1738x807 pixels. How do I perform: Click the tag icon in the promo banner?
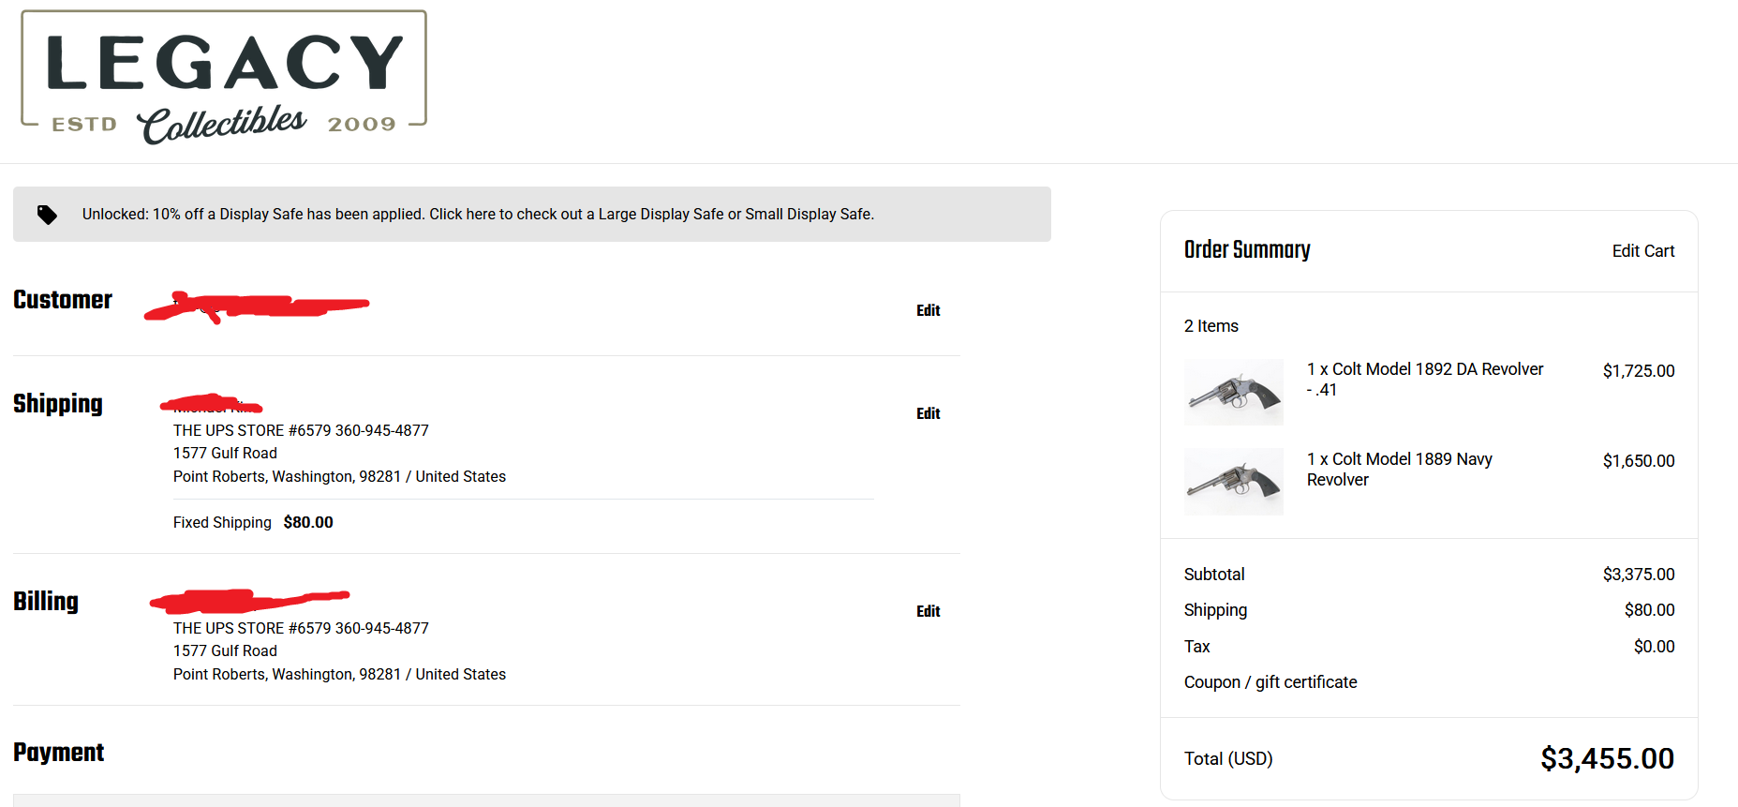47,215
